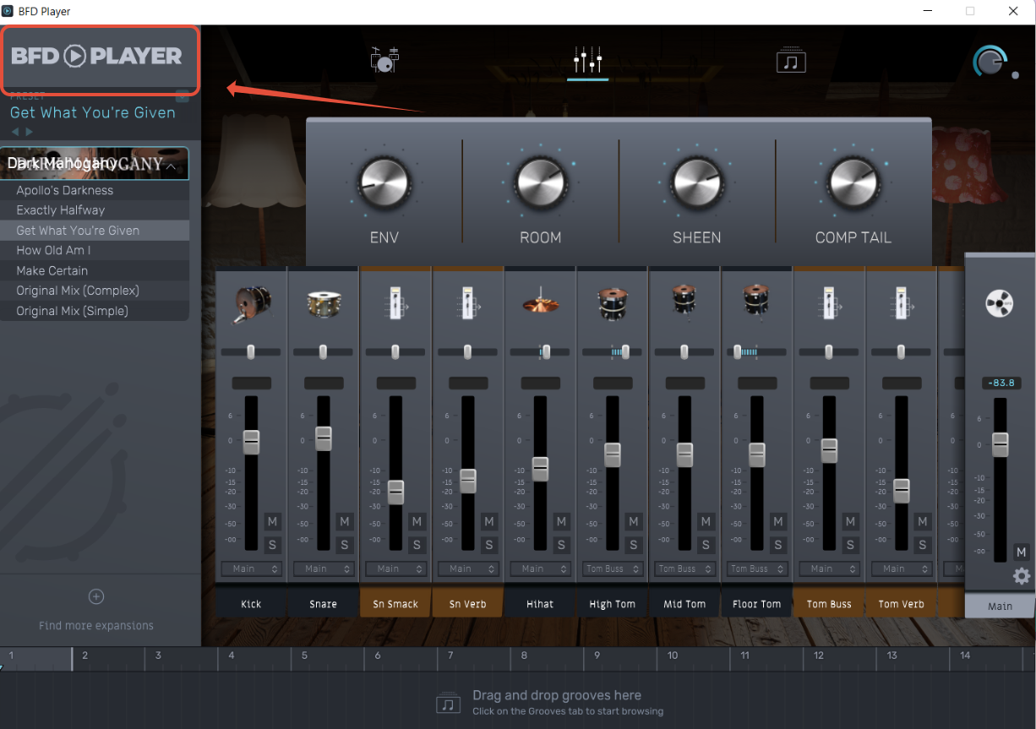This screenshot has height=729, width=1036.
Task: Open Floor Tom output routing dropdown
Action: (756, 569)
